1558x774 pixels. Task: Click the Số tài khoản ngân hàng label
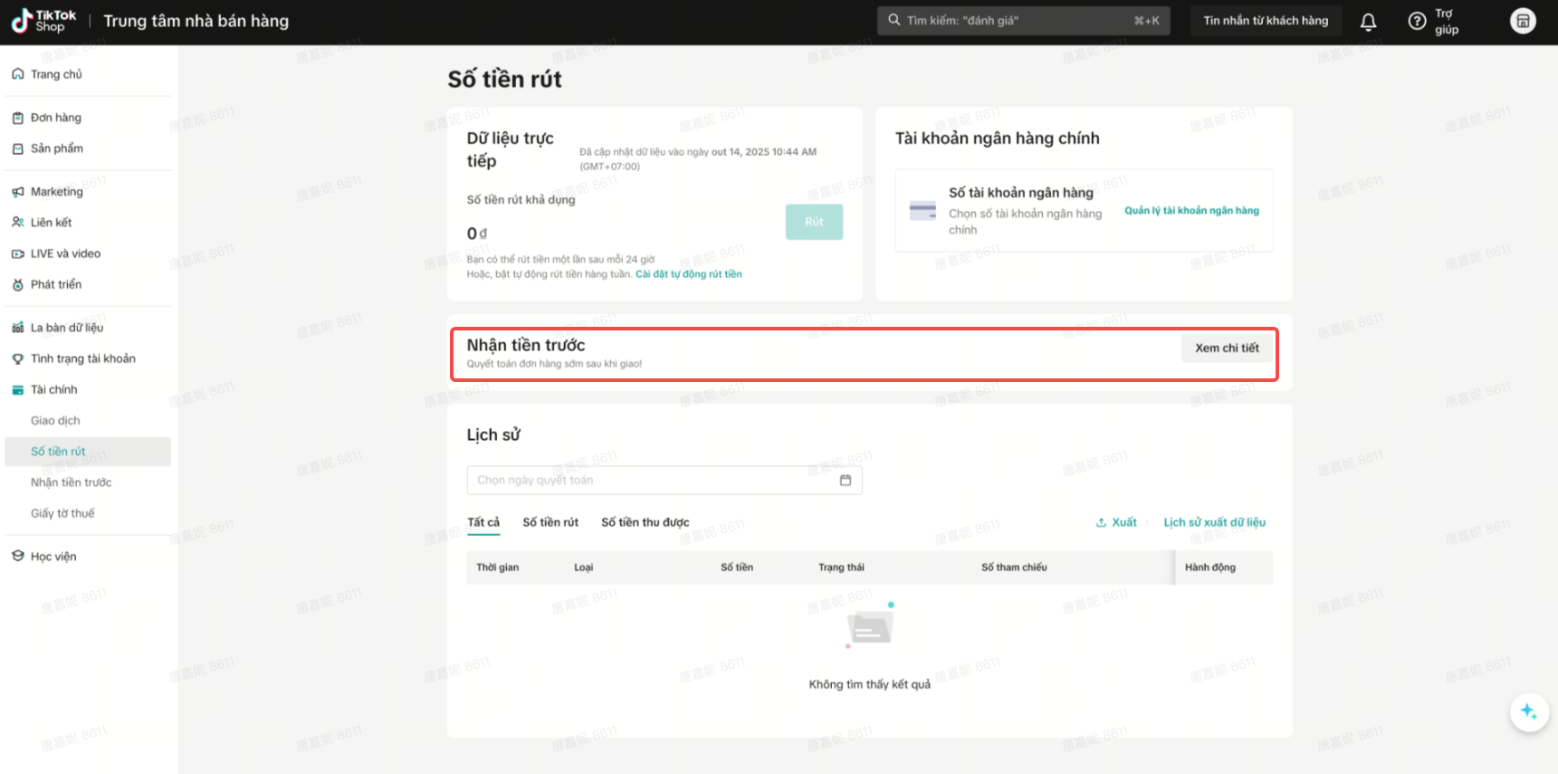click(x=1021, y=193)
